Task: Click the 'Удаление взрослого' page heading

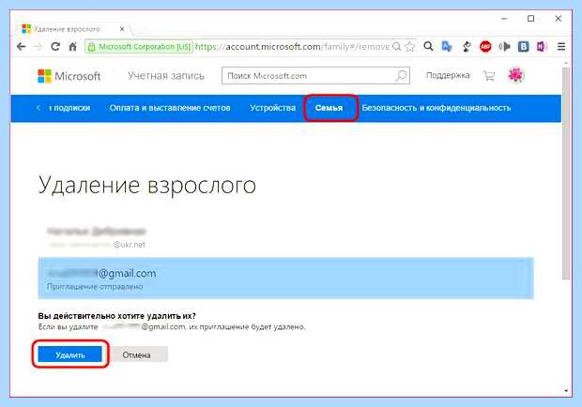Action: (x=147, y=185)
